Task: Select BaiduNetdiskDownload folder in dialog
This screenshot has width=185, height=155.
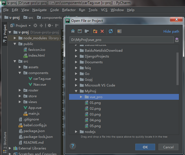Action: pos(104,51)
